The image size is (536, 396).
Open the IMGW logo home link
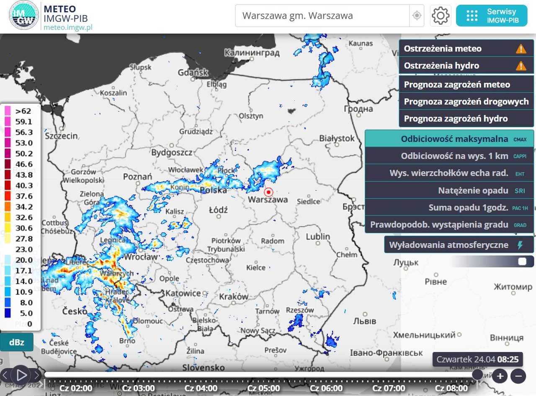(24, 15)
